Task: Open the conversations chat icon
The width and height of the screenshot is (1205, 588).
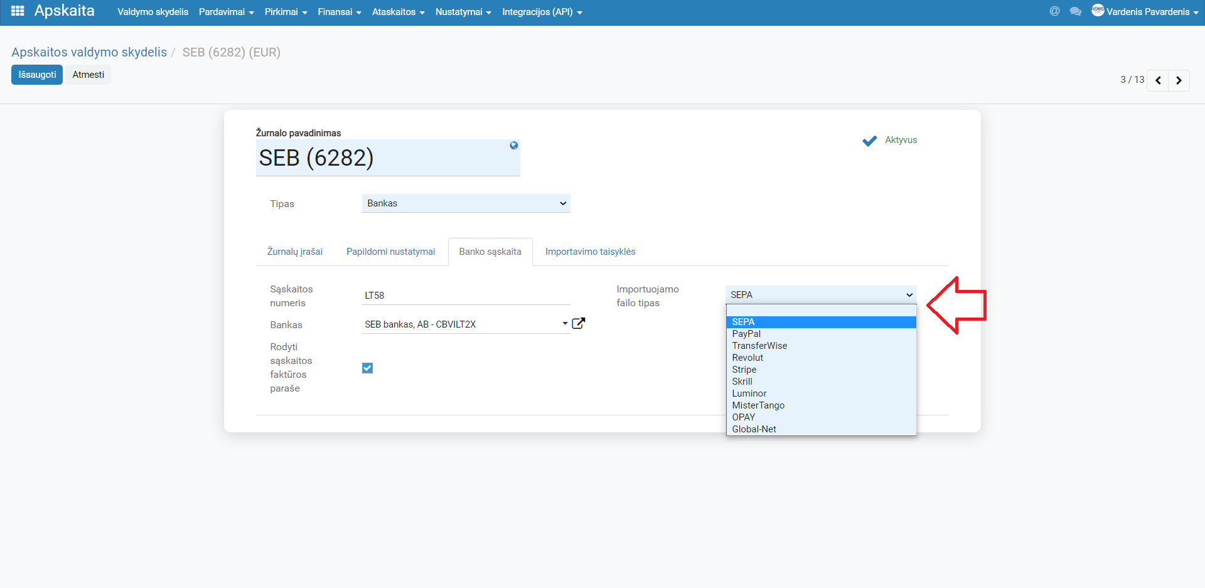Action: pyautogui.click(x=1076, y=11)
